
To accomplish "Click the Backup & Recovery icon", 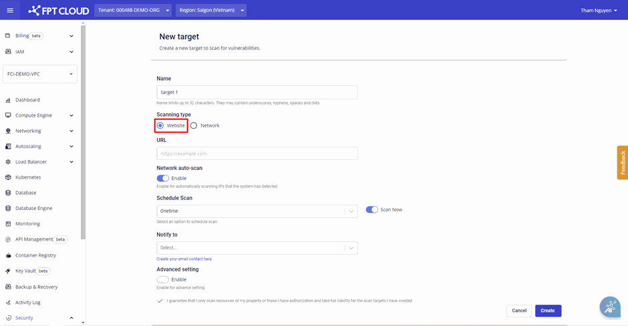I will 7,287.
